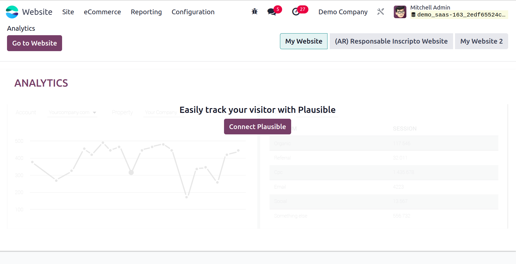
Task: Open the Configuration menu
Action: coord(193,12)
